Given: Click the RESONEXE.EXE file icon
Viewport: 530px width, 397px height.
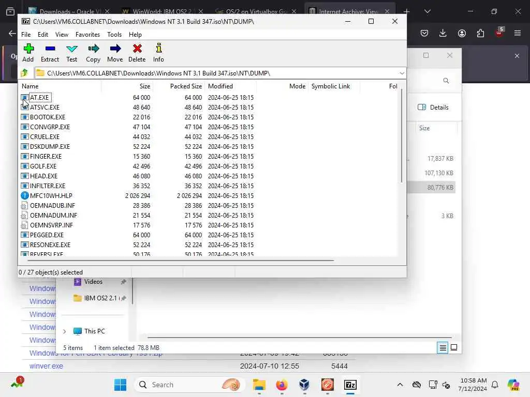Looking at the screenshot, I should tap(24, 245).
